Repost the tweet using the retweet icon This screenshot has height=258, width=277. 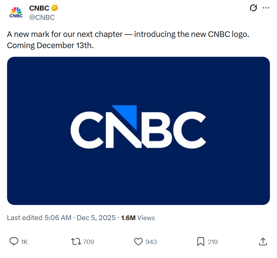point(76,242)
